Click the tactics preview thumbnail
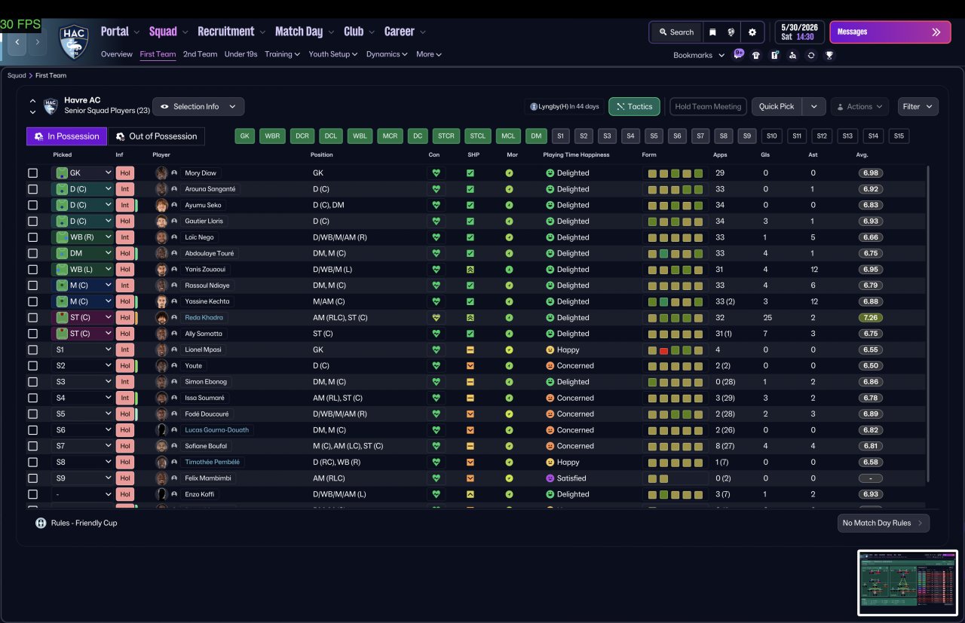This screenshot has width=965, height=623. click(908, 583)
